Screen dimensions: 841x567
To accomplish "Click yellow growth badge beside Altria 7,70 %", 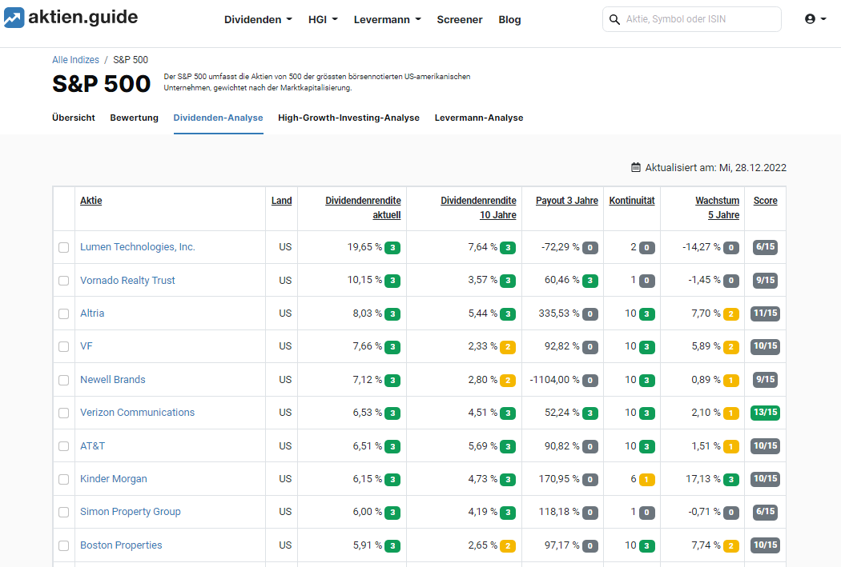I will (x=731, y=314).
